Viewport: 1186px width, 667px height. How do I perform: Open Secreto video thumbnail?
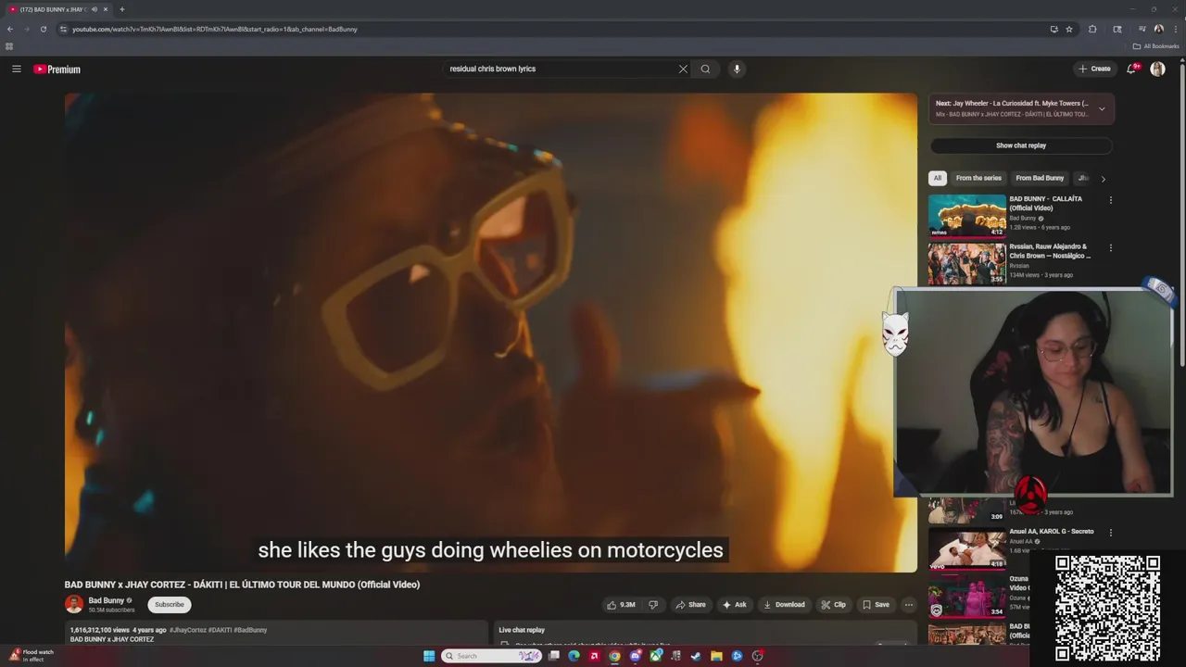click(967, 548)
